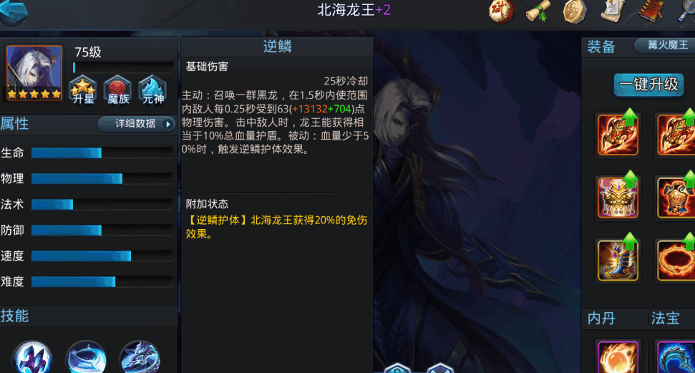The image size is (695, 373).
Task: Switch to the 内丹 tab
Action: click(x=601, y=318)
